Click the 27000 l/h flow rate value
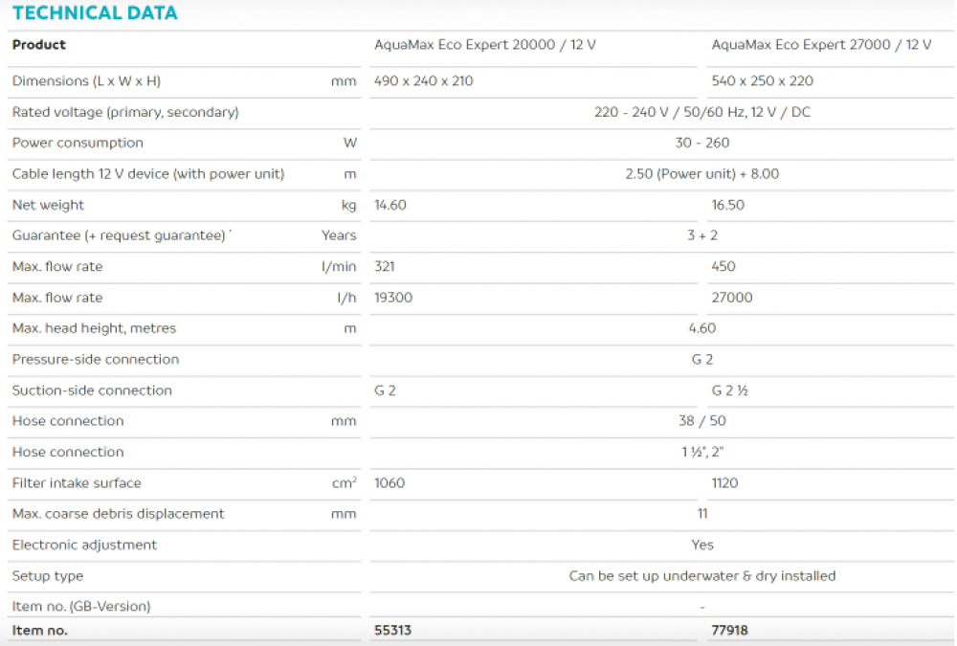 pos(732,298)
